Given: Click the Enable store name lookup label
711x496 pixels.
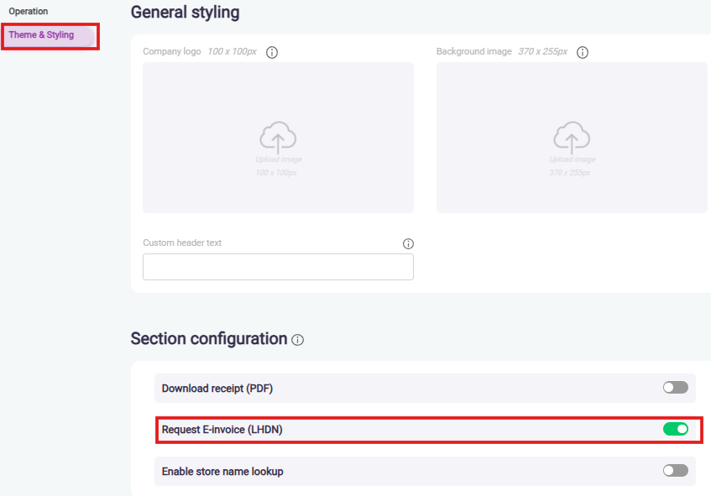Looking at the screenshot, I should click(x=222, y=472).
